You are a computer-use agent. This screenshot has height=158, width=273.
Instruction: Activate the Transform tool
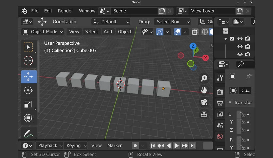[x=28, y=118]
